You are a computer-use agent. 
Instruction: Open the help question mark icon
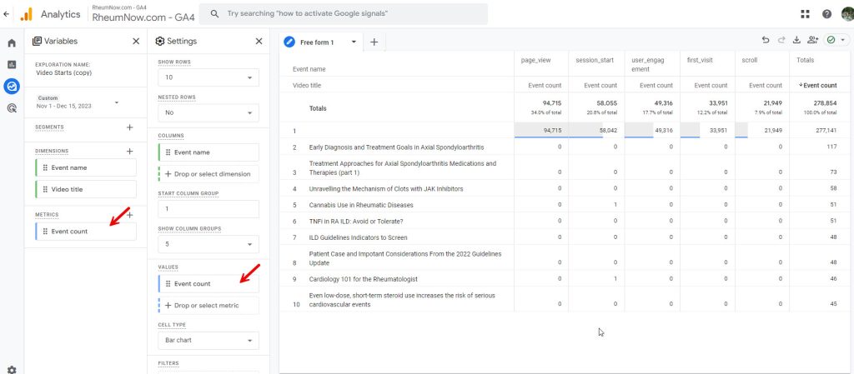[x=826, y=14]
